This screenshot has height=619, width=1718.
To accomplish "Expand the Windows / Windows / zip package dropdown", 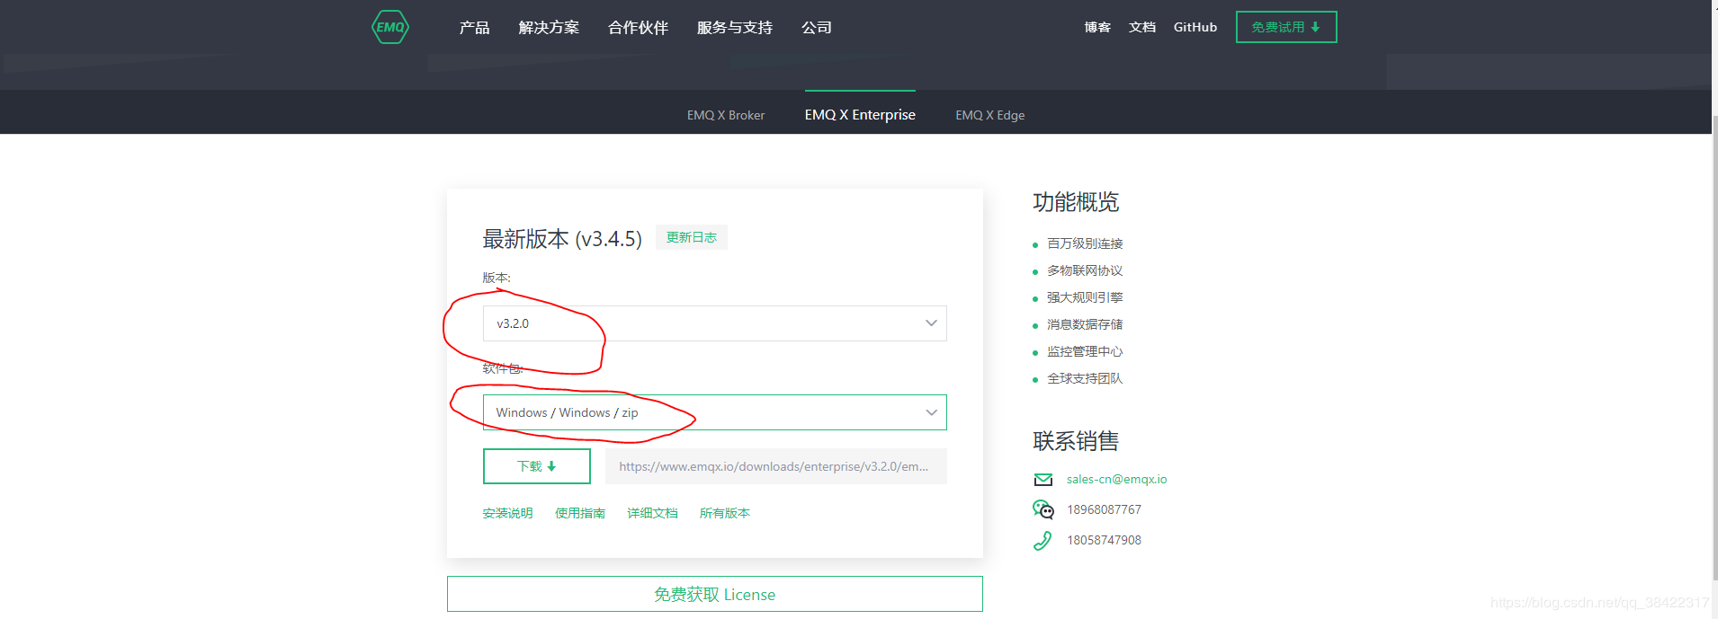I will 714,412.
